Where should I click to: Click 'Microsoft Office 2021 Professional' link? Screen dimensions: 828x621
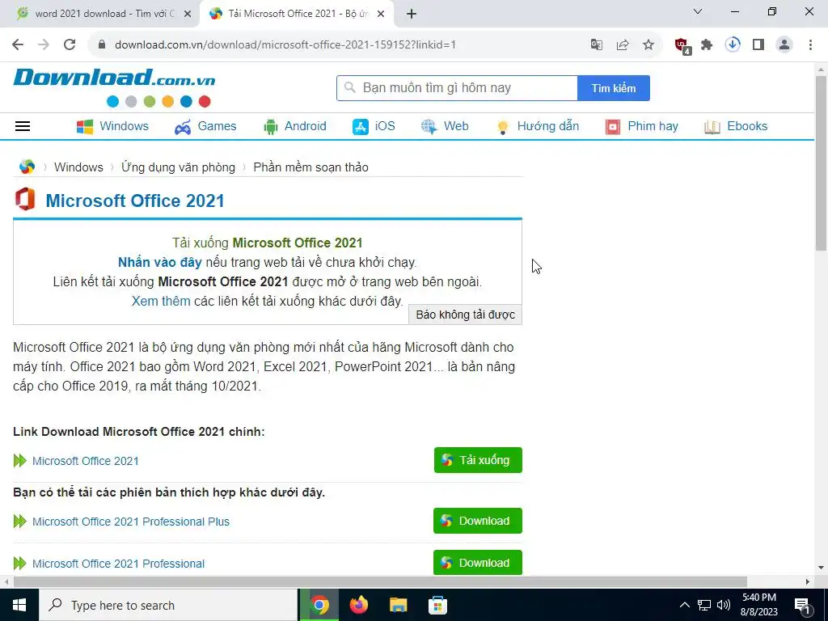click(118, 564)
